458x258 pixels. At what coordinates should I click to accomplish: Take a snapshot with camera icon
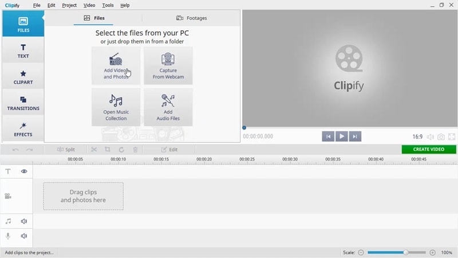[x=441, y=136]
